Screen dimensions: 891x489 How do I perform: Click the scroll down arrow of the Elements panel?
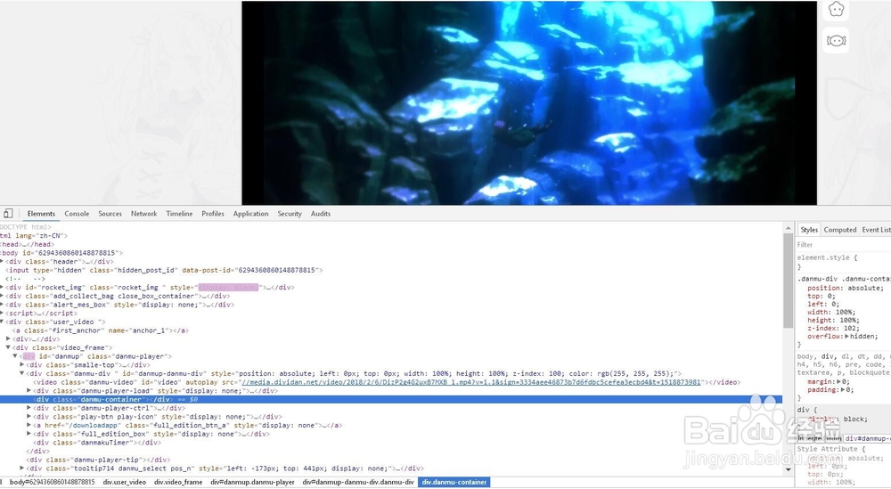(788, 469)
